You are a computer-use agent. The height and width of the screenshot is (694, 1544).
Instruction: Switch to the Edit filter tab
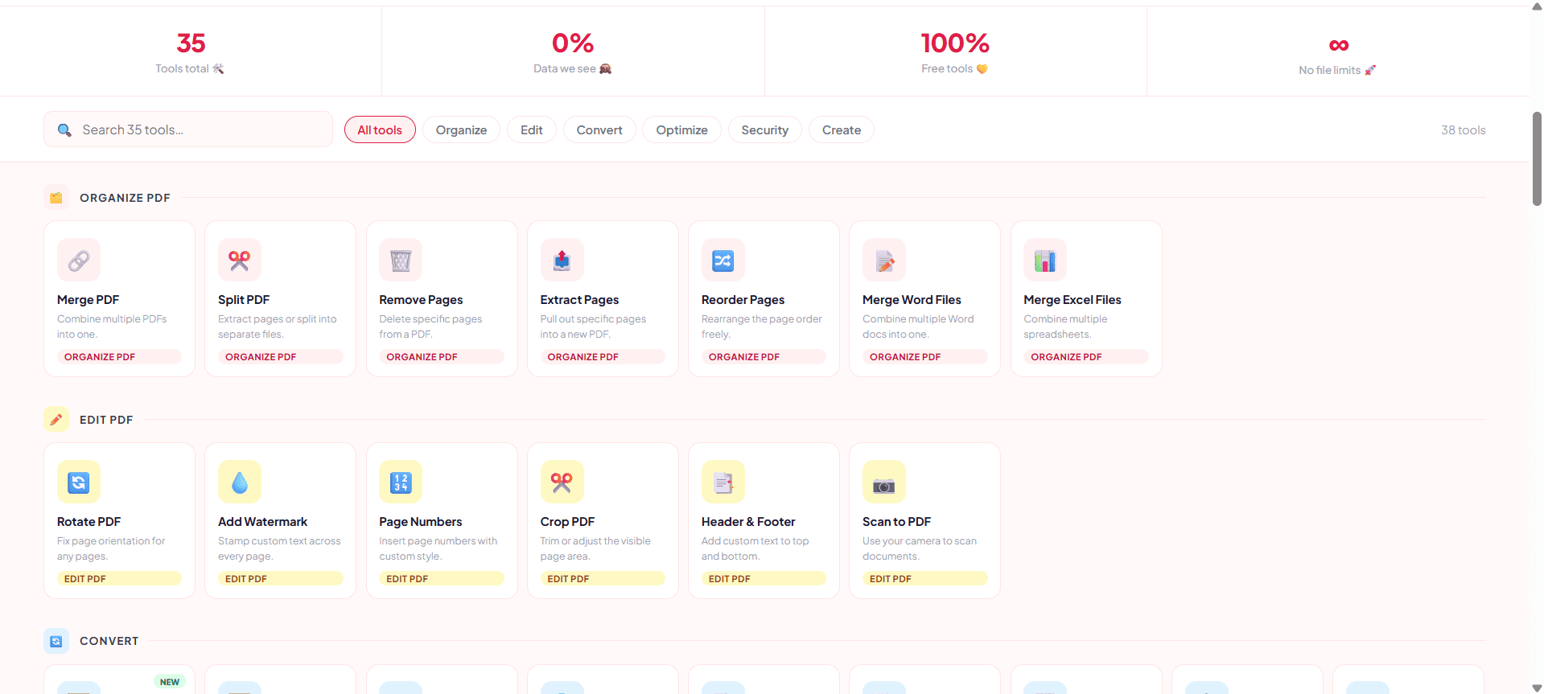coord(532,129)
